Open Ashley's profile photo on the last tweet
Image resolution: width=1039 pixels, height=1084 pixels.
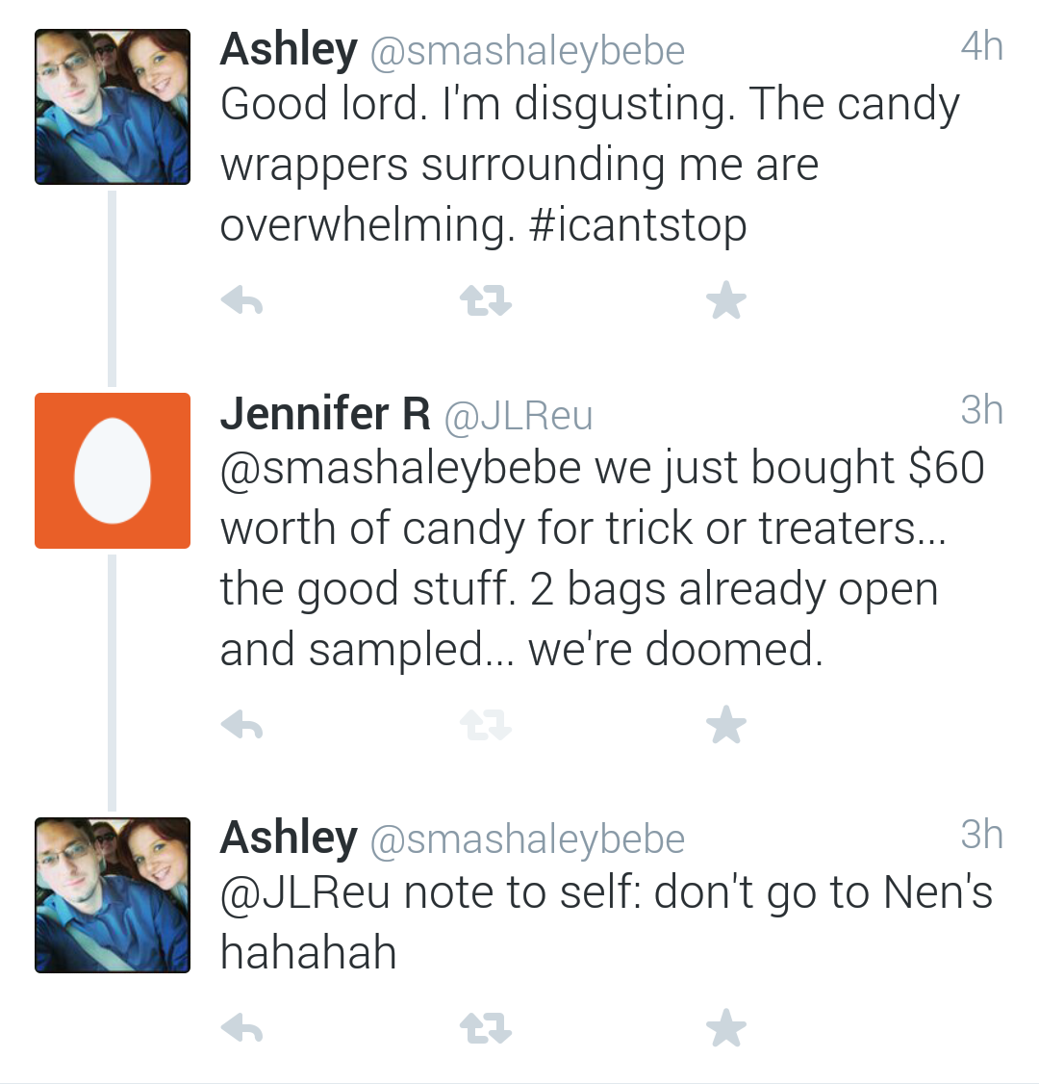tap(113, 895)
